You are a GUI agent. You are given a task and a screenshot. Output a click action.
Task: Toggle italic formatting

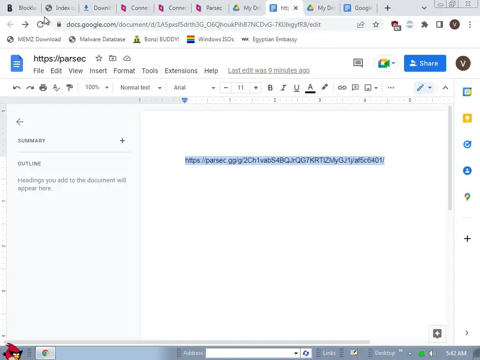(x=283, y=88)
